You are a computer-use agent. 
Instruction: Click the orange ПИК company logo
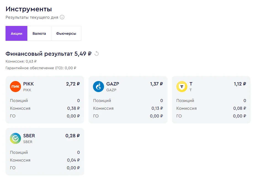(15, 87)
